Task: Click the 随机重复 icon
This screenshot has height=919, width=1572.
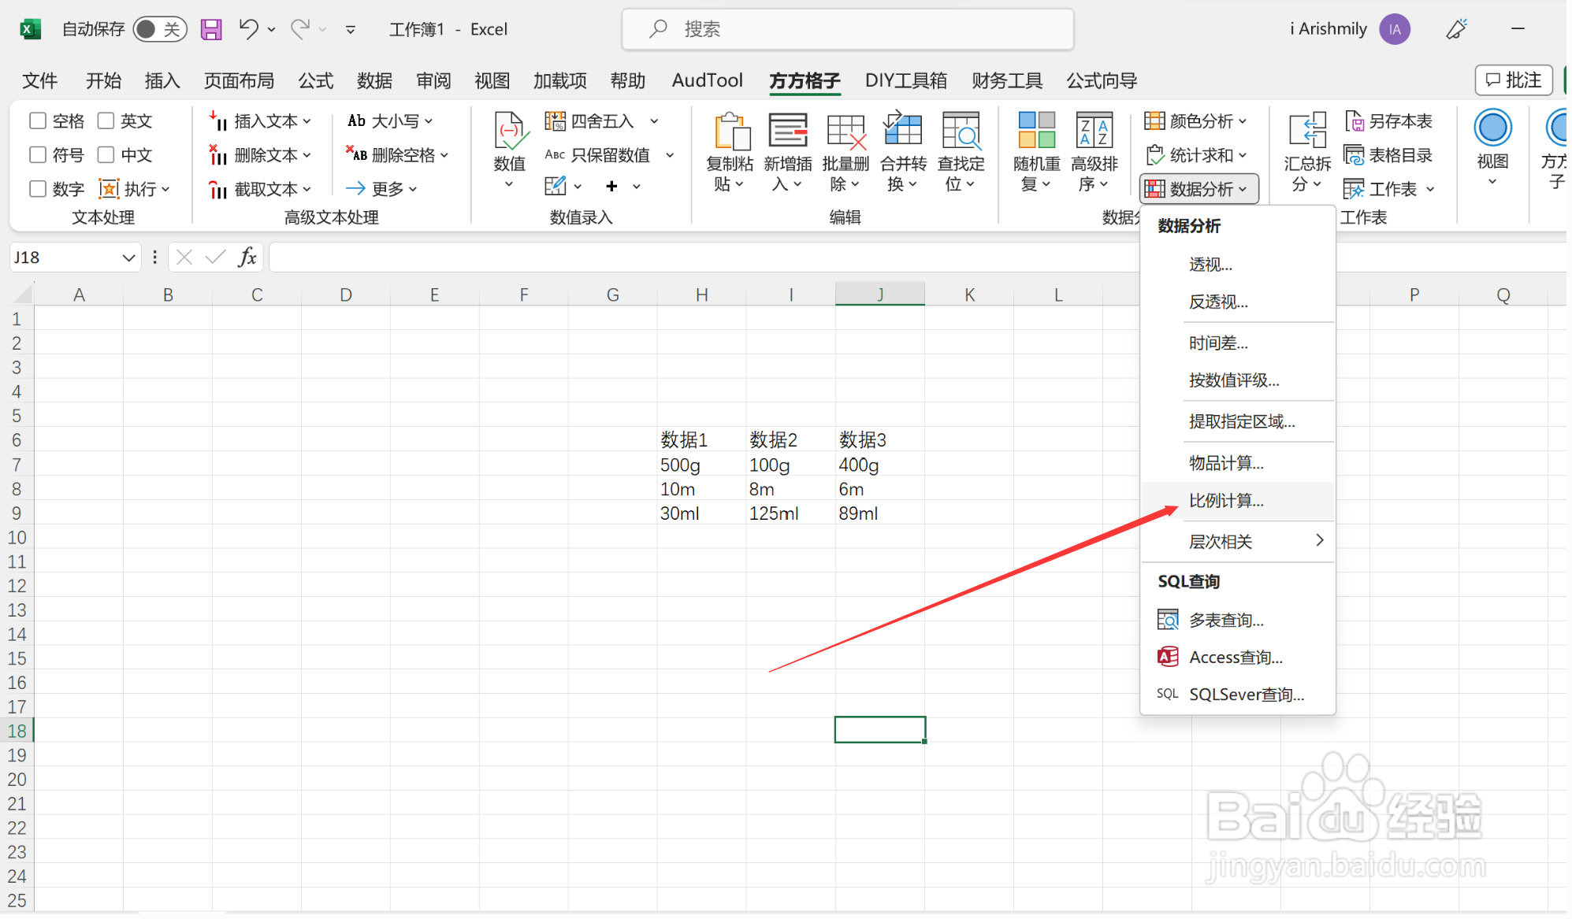Action: pyautogui.click(x=1036, y=131)
